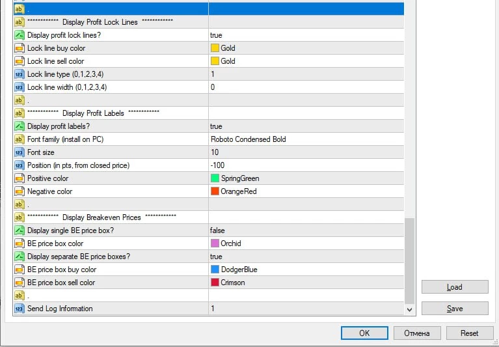499x347 pixels.
Task: Click the string icon beside Font family
Action: tap(20, 139)
